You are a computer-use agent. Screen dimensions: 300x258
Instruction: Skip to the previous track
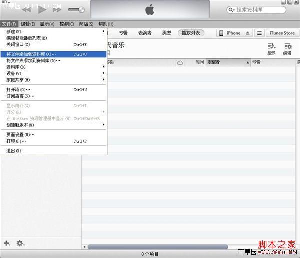point(27,9)
